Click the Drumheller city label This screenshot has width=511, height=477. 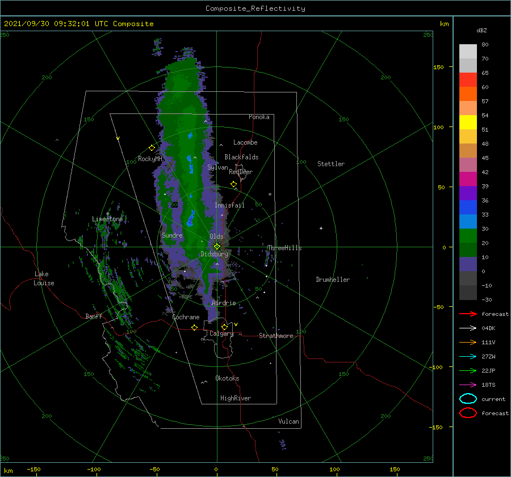pos(333,280)
